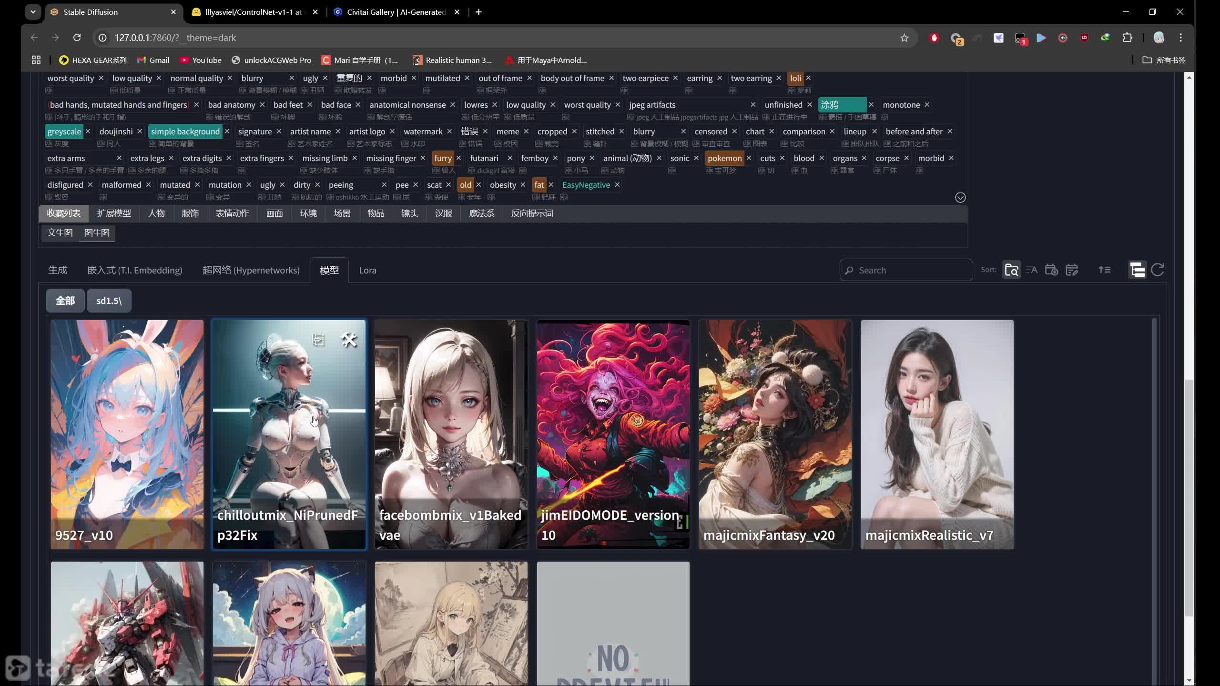
Task: Toggle ascending/descending sort order icon
Action: (1105, 270)
